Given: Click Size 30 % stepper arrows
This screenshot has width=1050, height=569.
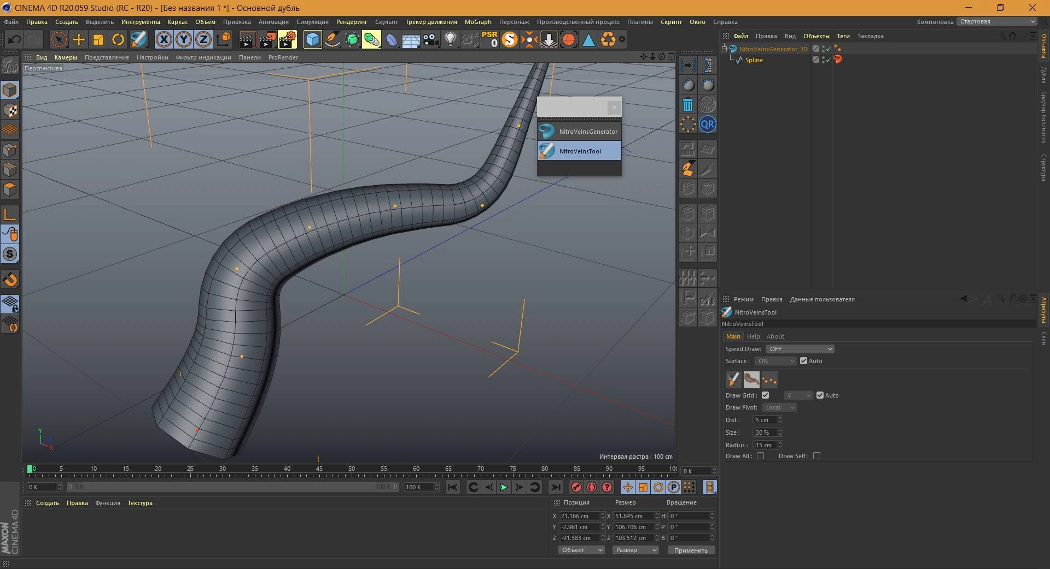Looking at the screenshot, I should [780, 432].
